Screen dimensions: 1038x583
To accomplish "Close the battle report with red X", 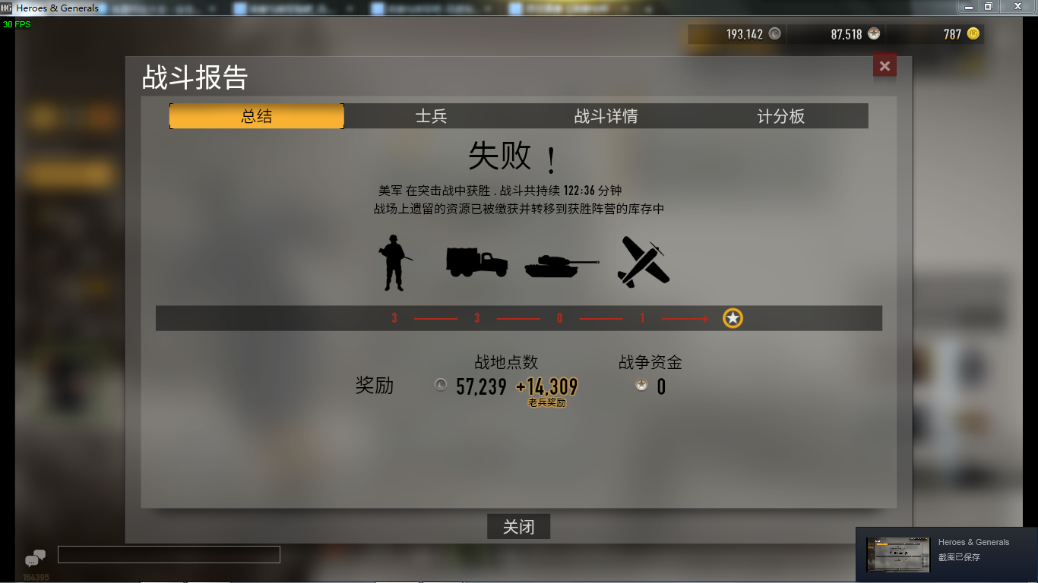I will coord(885,66).
